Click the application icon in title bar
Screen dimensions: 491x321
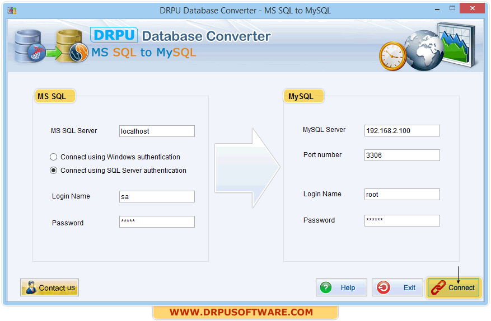click(12, 10)
